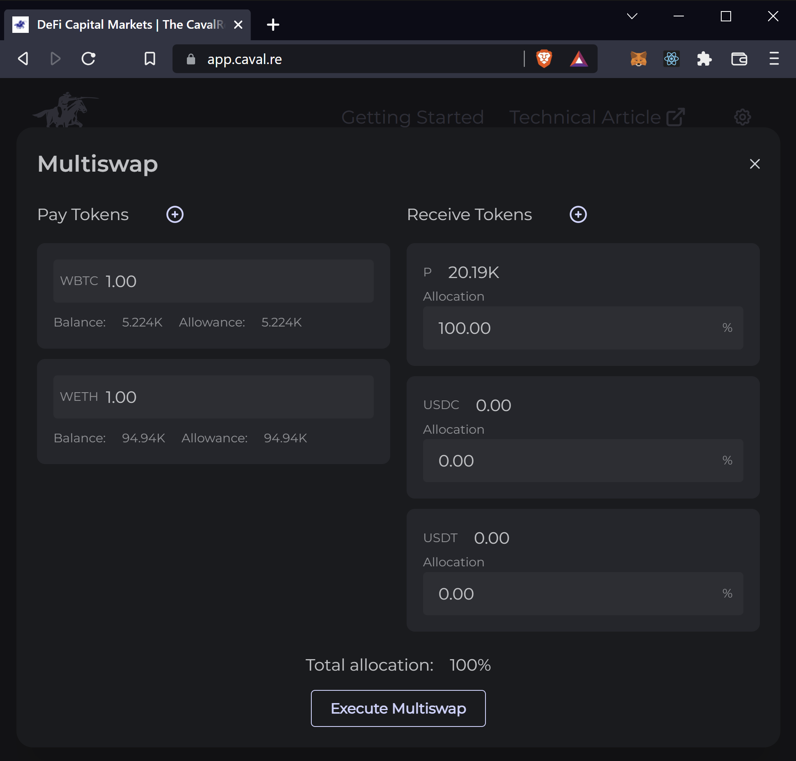Open the Brave Wallet icon
The height and width of the screenshot is (761, 796).
pos(739,59)
